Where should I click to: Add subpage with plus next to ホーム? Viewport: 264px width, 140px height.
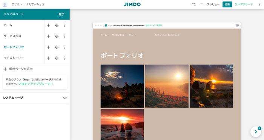tap(49, 25)
